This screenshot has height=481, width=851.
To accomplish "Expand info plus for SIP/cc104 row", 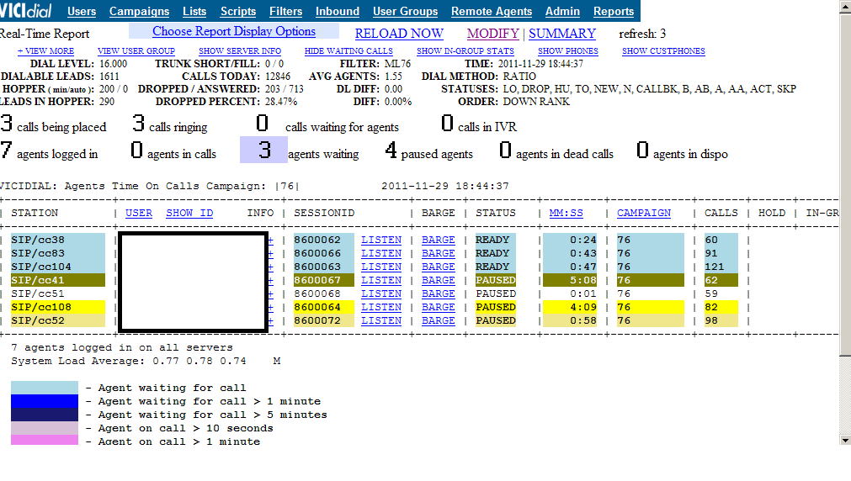I will click(x=271, y=267).
